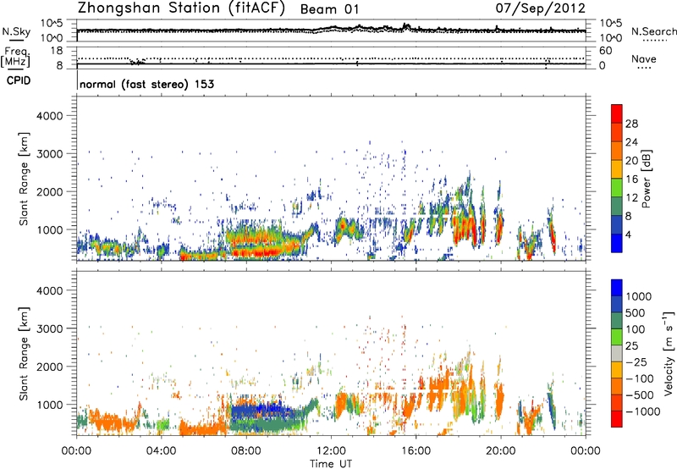Click the "-500" value on the velocity colorbar
677x469 pixels.
(640, 395)
